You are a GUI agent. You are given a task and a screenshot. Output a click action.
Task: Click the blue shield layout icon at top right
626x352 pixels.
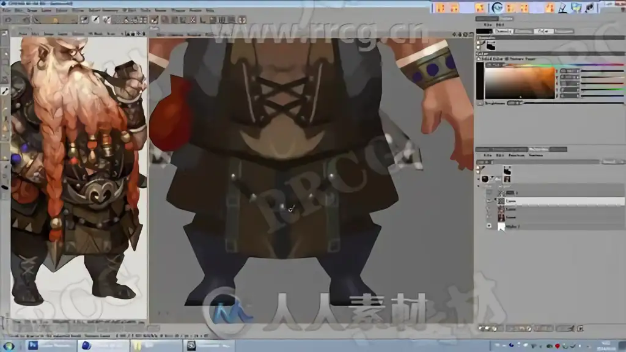click(x=576, y=7)
